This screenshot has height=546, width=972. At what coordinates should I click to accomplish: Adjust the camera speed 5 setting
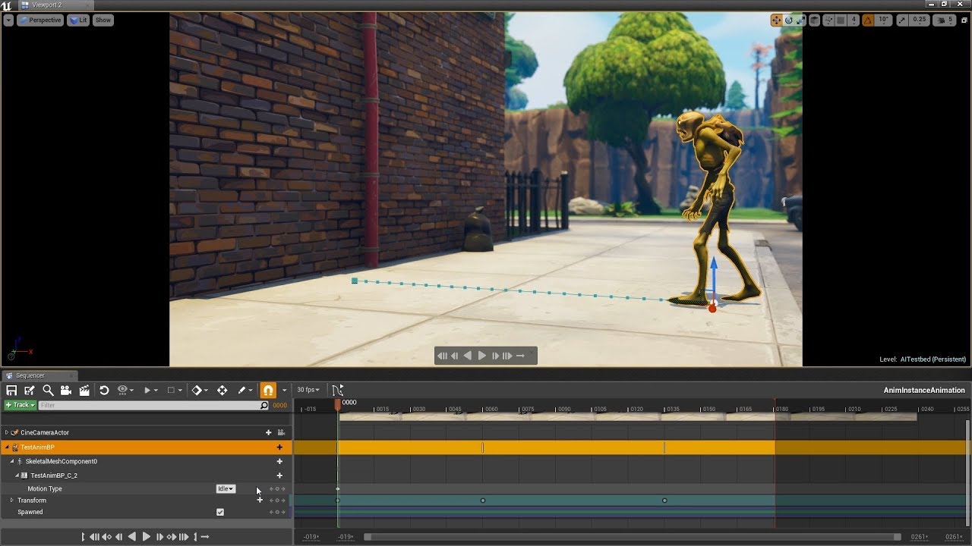(x=945, y=20)
